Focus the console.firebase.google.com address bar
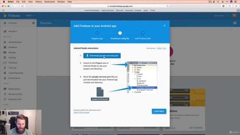Viewport: 240px width, 135px height. (x=120, y=6)
